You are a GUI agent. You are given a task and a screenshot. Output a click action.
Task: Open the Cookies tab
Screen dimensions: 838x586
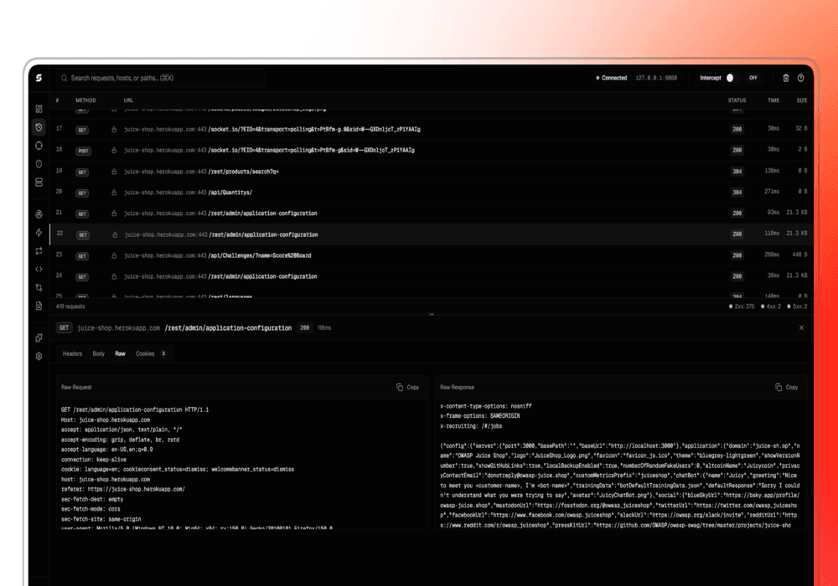pos(150,353)
